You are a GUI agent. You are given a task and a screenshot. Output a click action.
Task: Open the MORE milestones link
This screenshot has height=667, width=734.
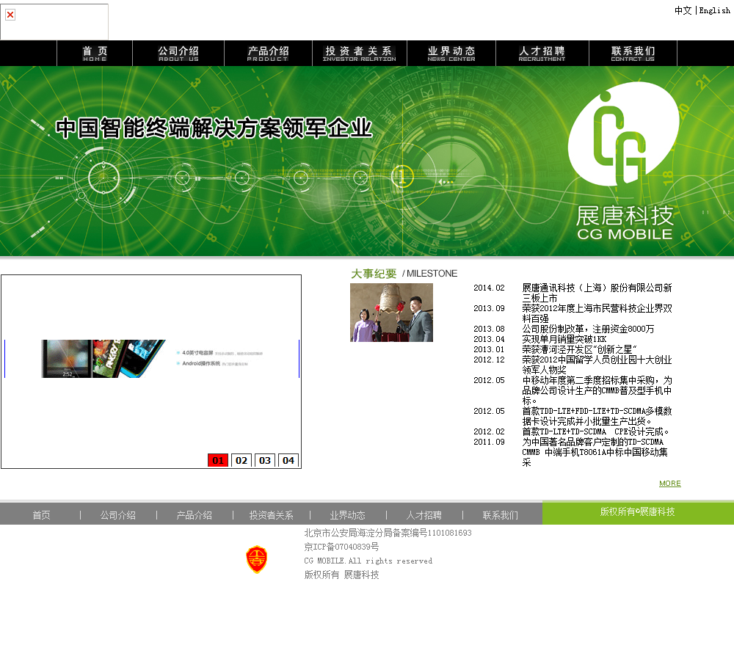(670, 483)
